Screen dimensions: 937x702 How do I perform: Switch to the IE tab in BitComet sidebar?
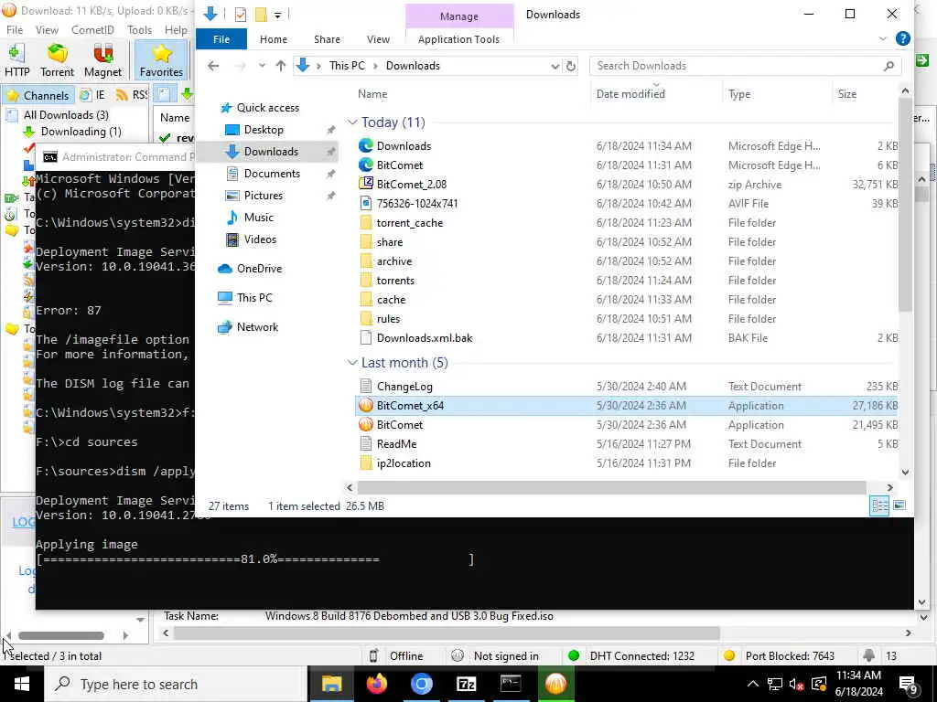pyautogui.click(x=93, y=95)
